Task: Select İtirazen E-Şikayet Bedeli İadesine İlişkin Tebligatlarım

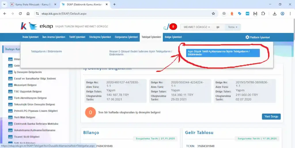Action: 141,53
